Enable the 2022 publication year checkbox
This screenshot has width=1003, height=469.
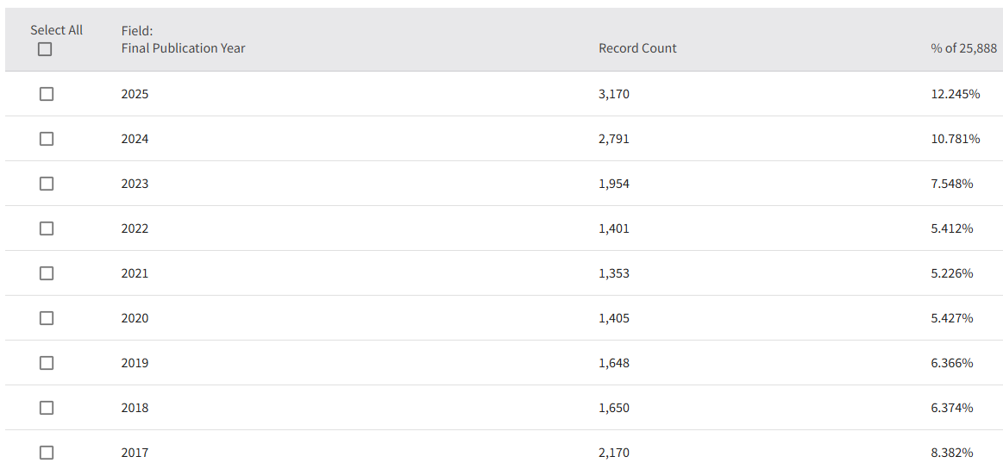(47, 228)
